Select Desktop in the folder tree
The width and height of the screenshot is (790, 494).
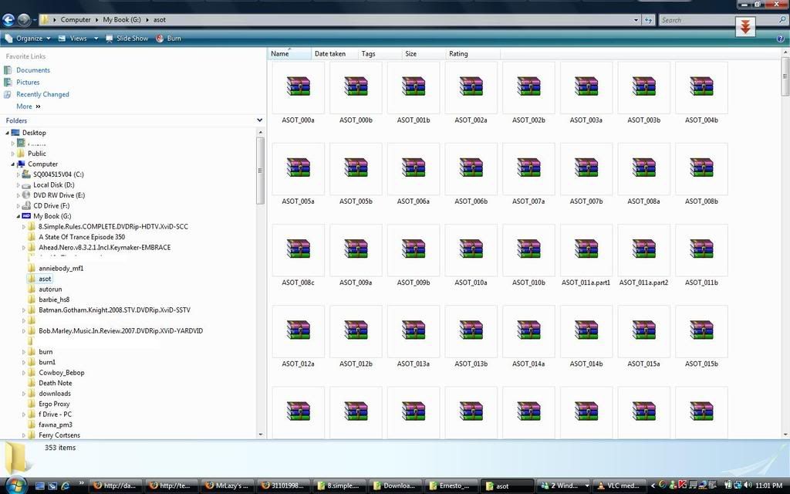pyautogui.click(x=34, y=133)
